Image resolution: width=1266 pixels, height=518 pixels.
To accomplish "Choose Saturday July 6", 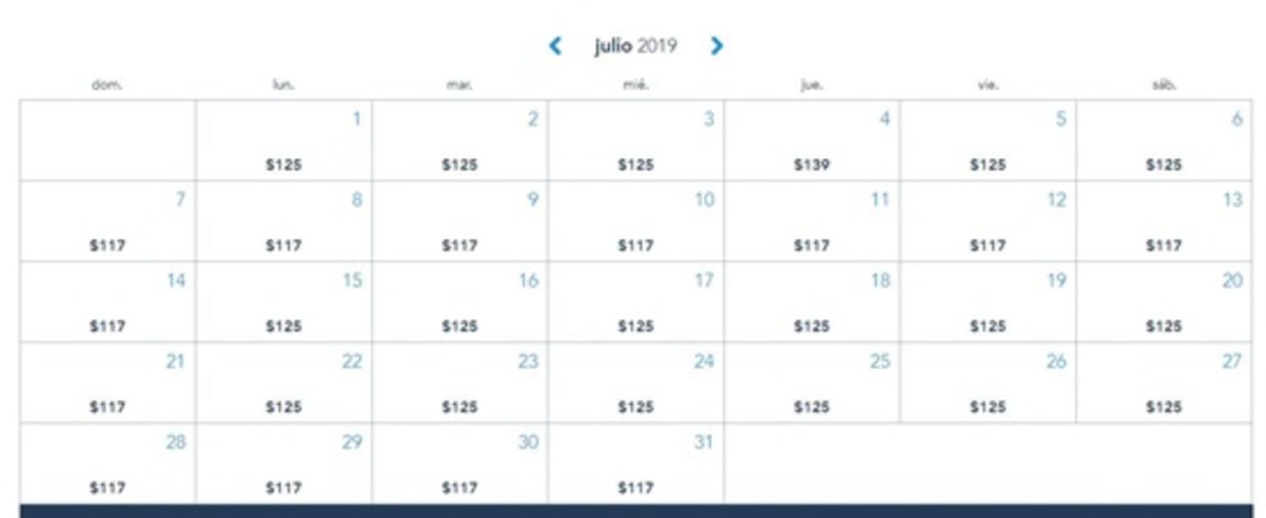I will coord(1164,140).
